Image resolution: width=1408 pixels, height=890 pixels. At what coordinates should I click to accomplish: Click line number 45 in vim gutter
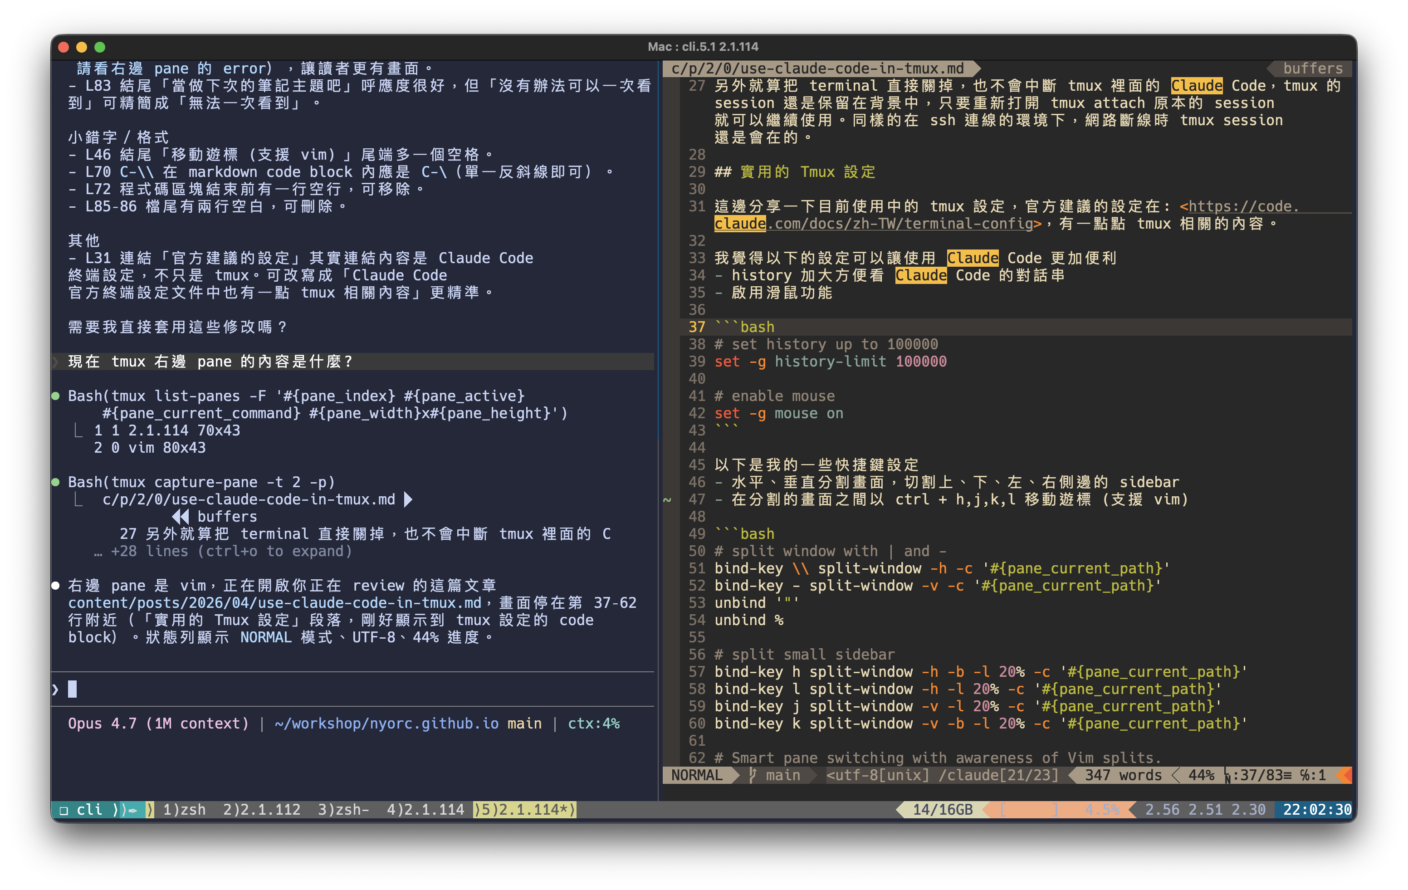pos(696,465)
